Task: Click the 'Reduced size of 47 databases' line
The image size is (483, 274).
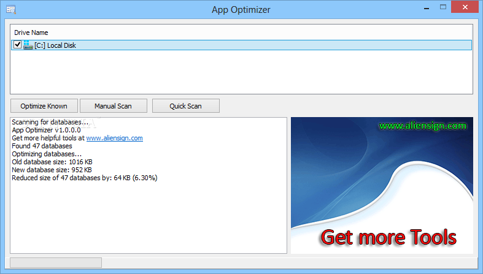Action: tap(85, 178)
